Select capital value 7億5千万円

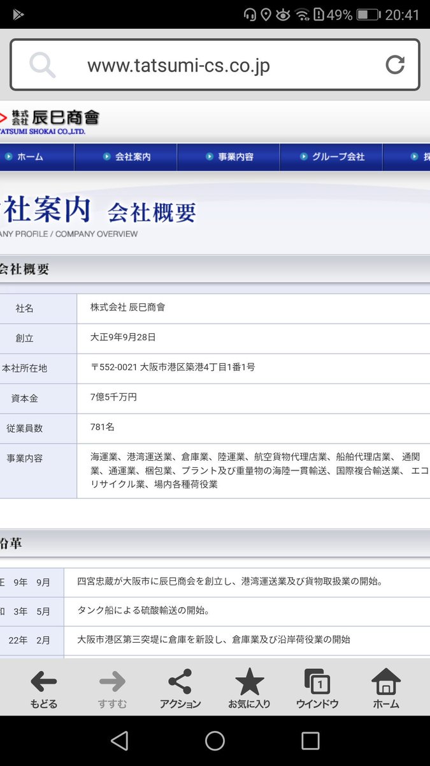click(114, 397)
